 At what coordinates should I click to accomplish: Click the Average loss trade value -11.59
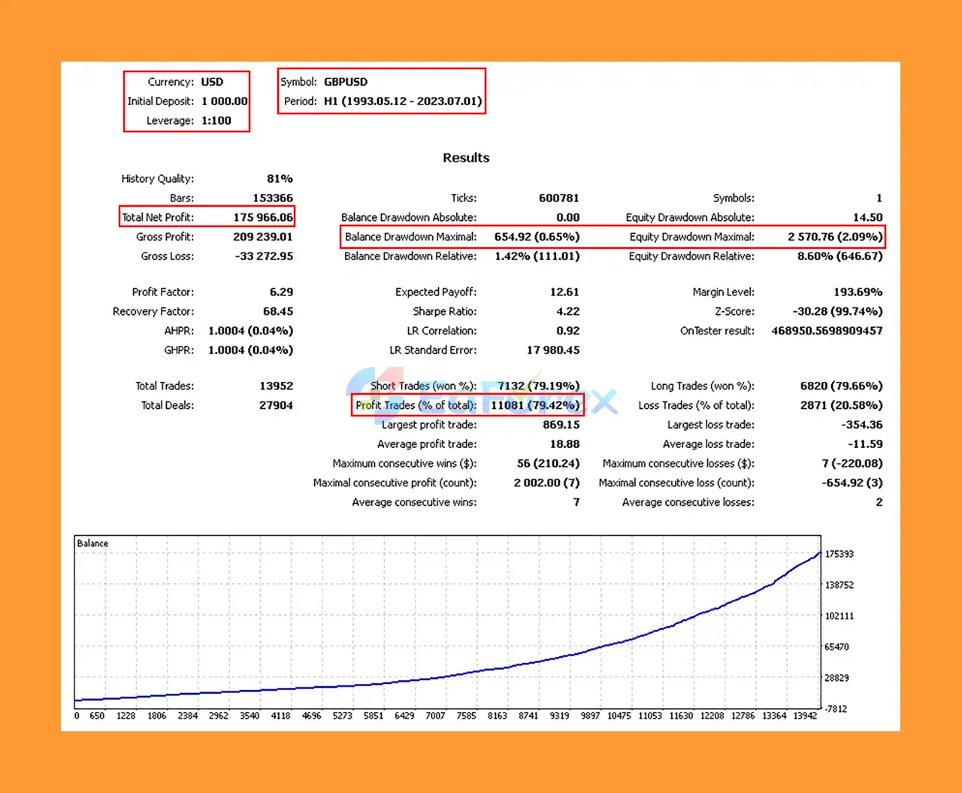point(865,444)
